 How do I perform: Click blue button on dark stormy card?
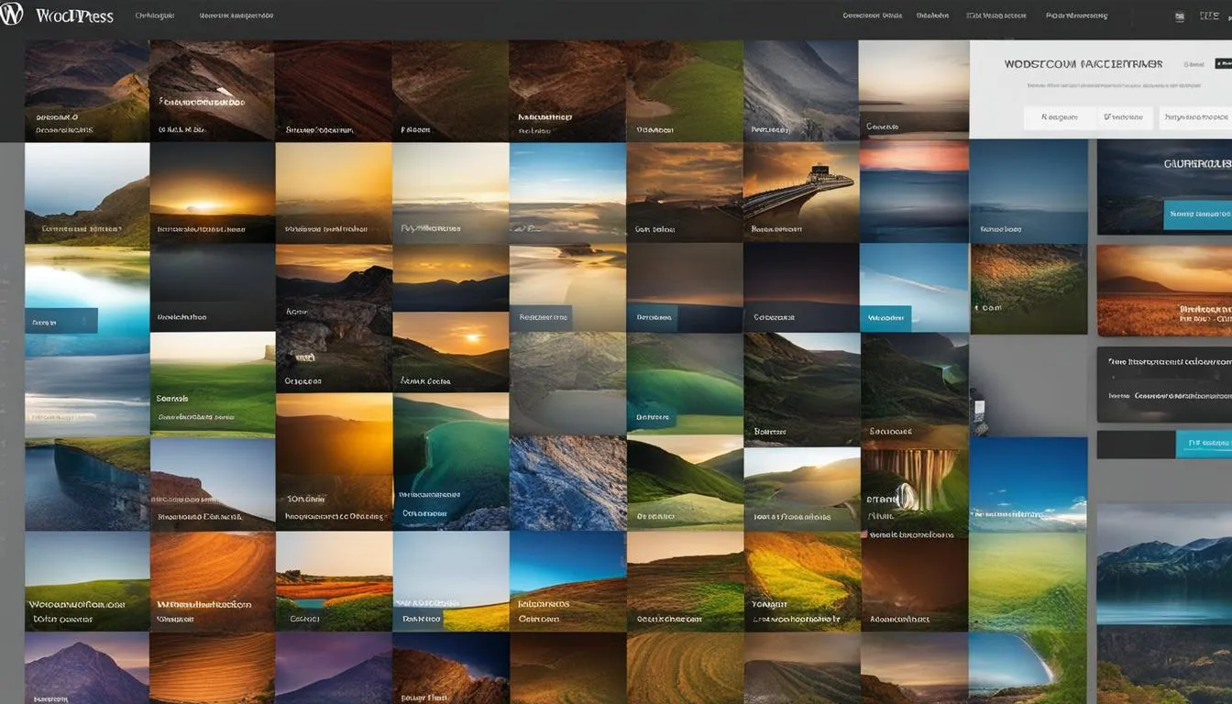point(1197,214)
